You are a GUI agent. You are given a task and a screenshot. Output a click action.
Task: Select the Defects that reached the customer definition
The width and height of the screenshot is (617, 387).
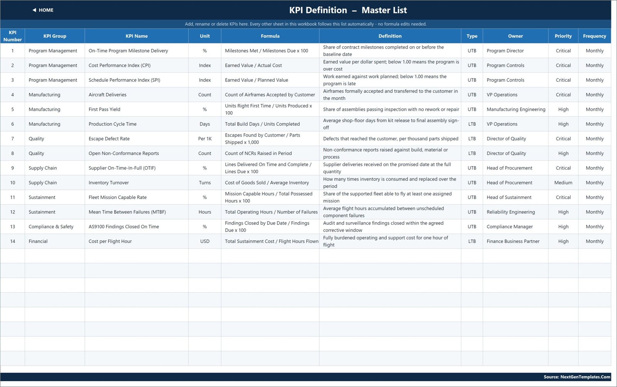pyautogui.click(x=390, y=139)
